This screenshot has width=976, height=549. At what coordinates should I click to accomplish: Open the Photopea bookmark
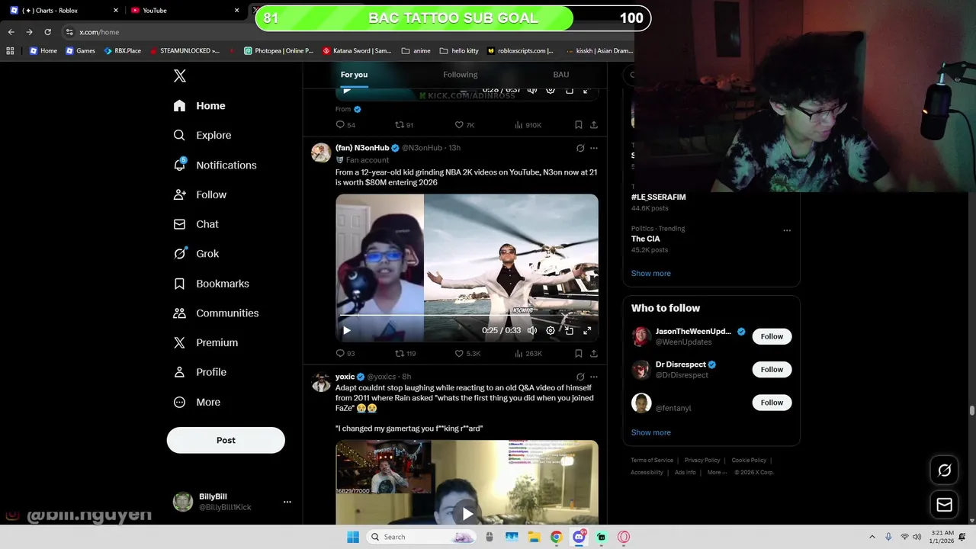tap(278, 51)
